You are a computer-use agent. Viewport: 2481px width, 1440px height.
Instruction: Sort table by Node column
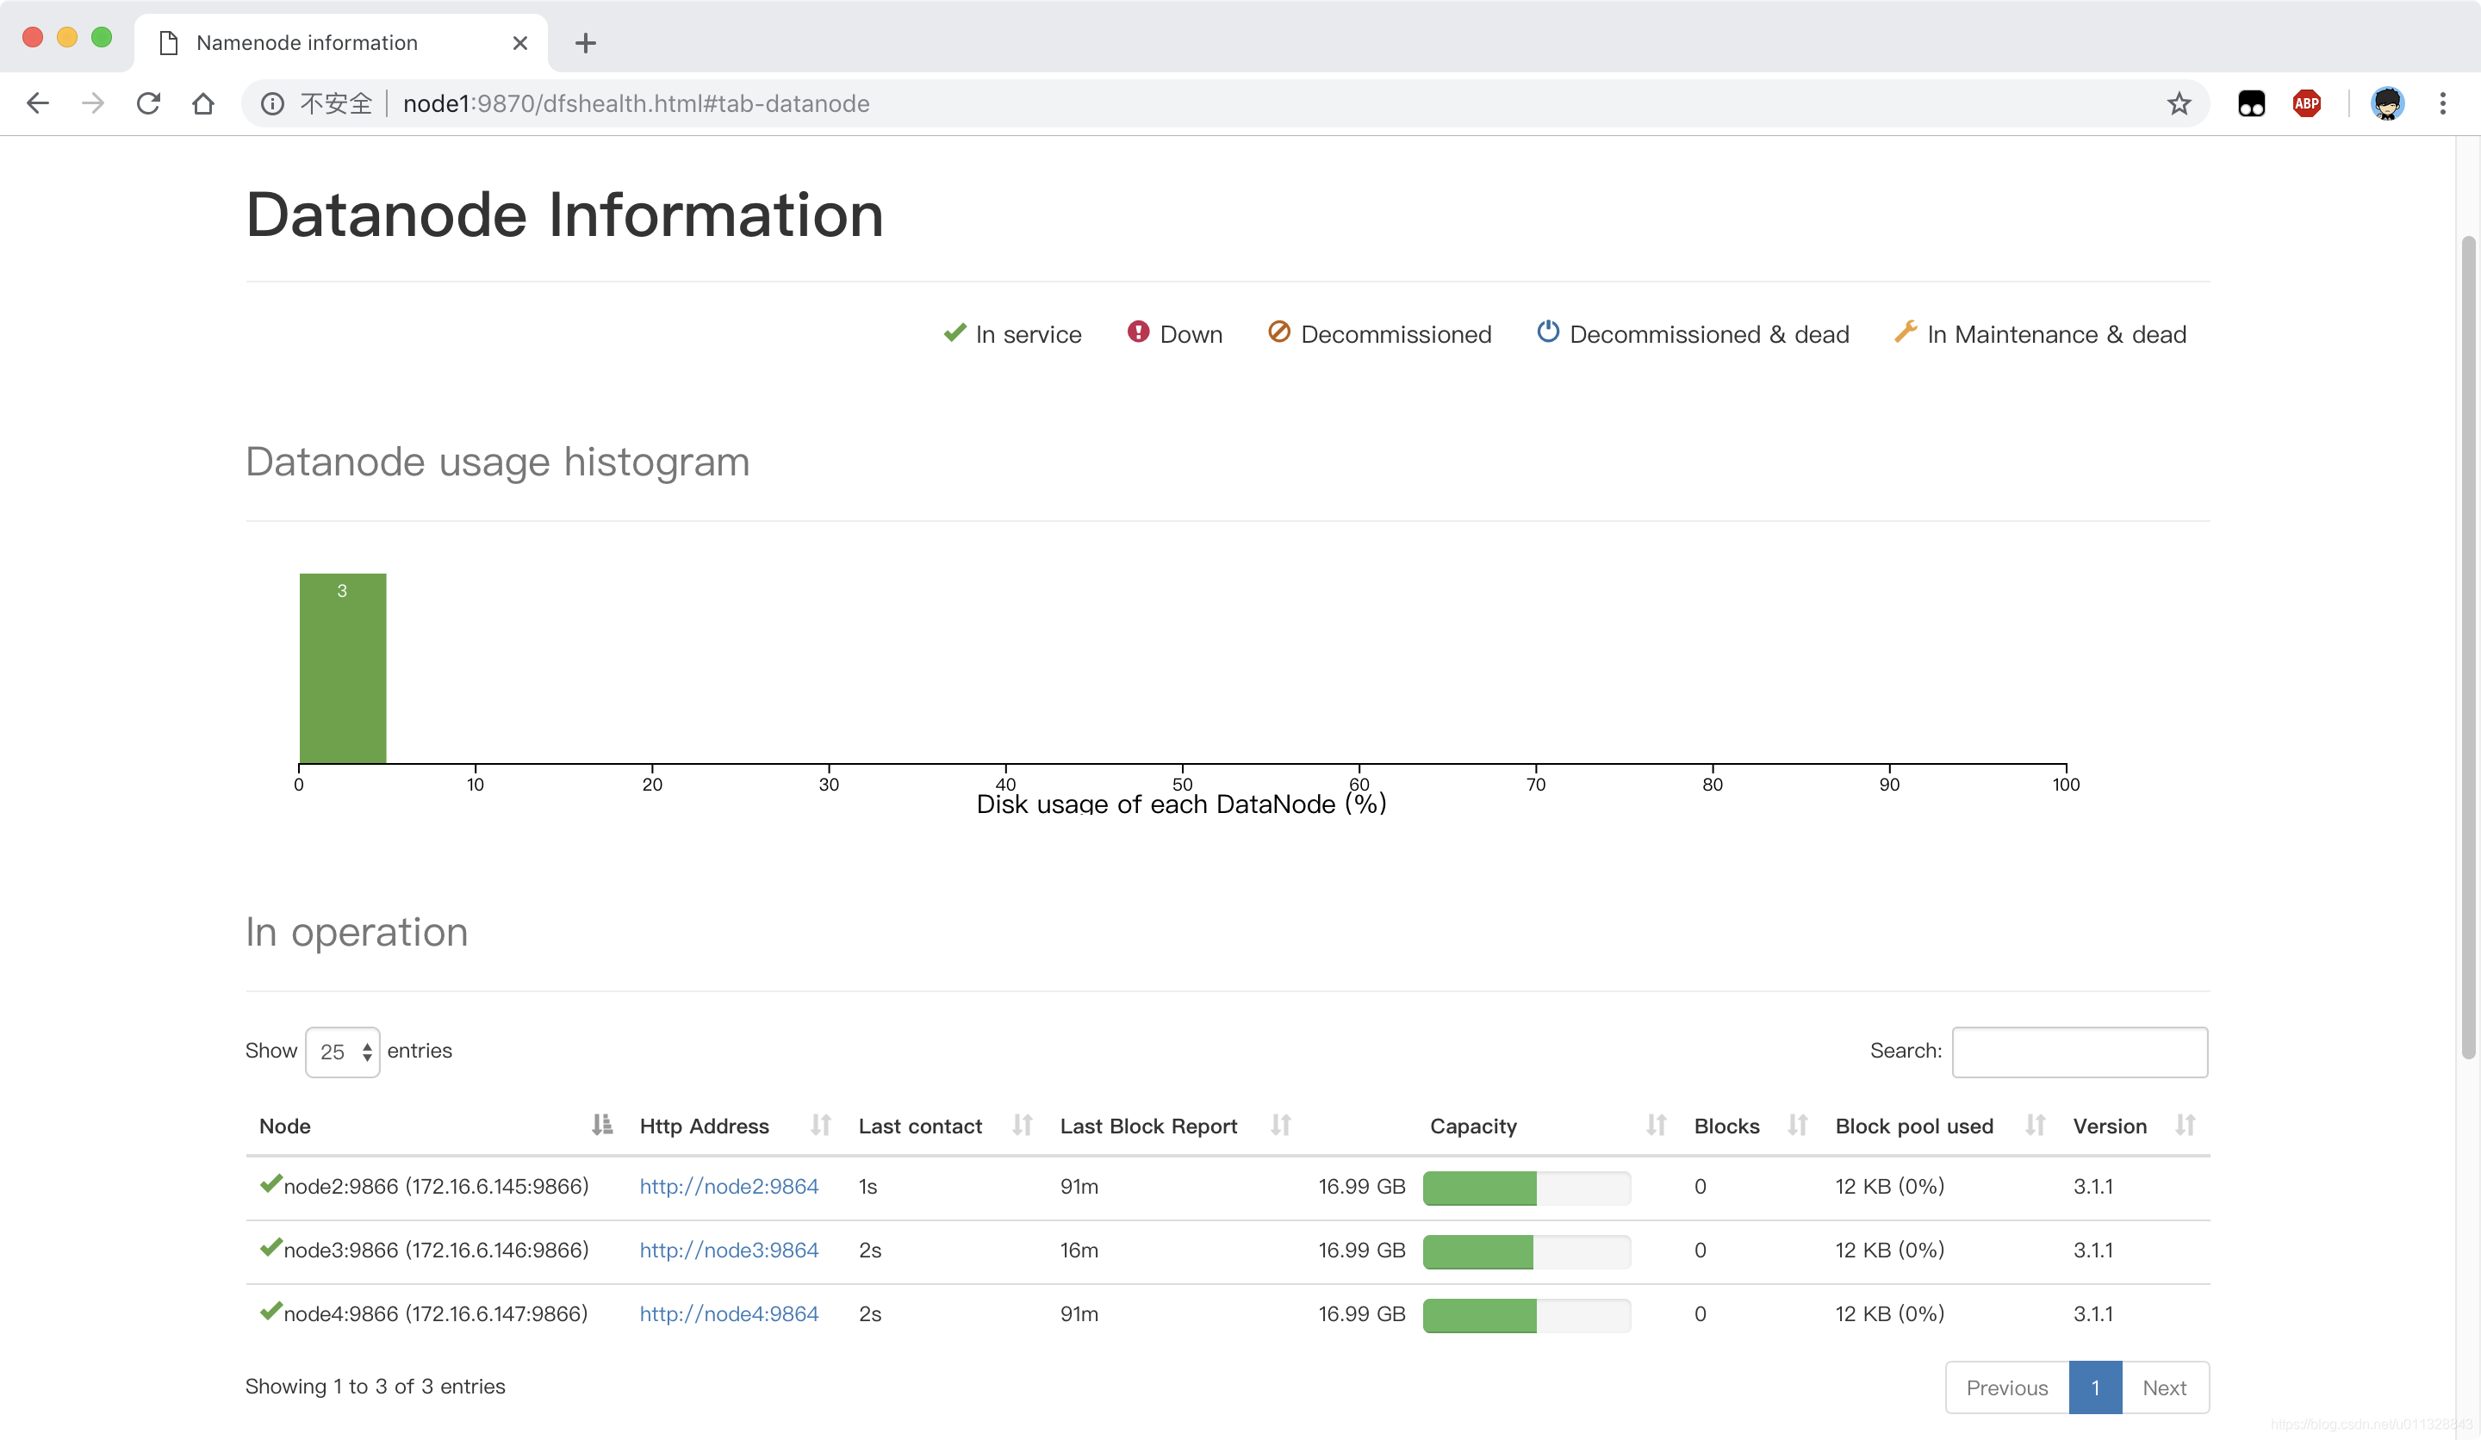601,1125
